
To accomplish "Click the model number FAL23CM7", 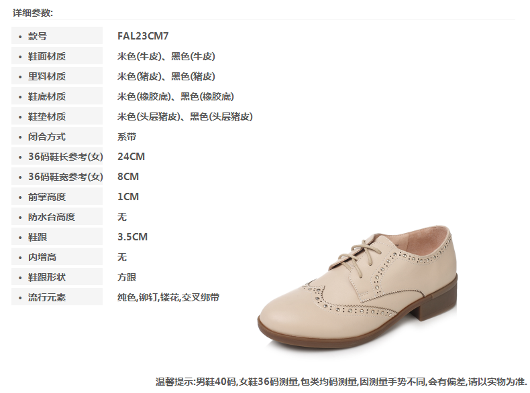I will [x=143, y=35].
